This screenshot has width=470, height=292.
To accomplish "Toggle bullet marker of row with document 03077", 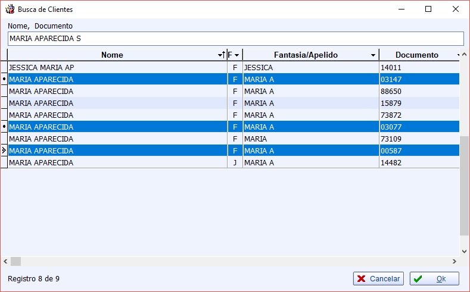I will [x=4, y=127].
